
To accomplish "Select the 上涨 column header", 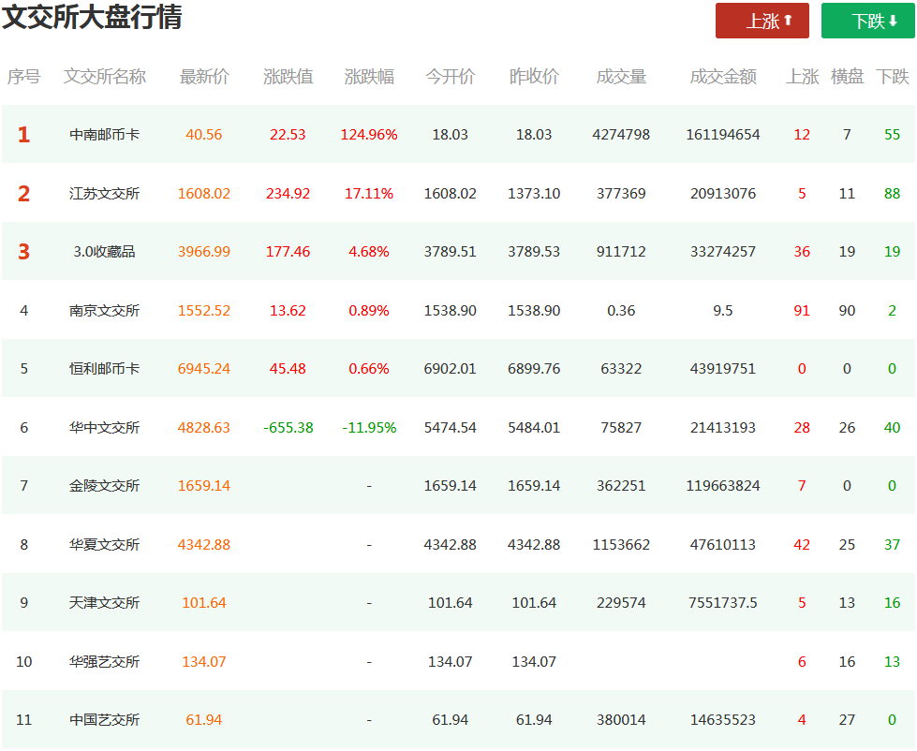I will [x=802, y=77].
